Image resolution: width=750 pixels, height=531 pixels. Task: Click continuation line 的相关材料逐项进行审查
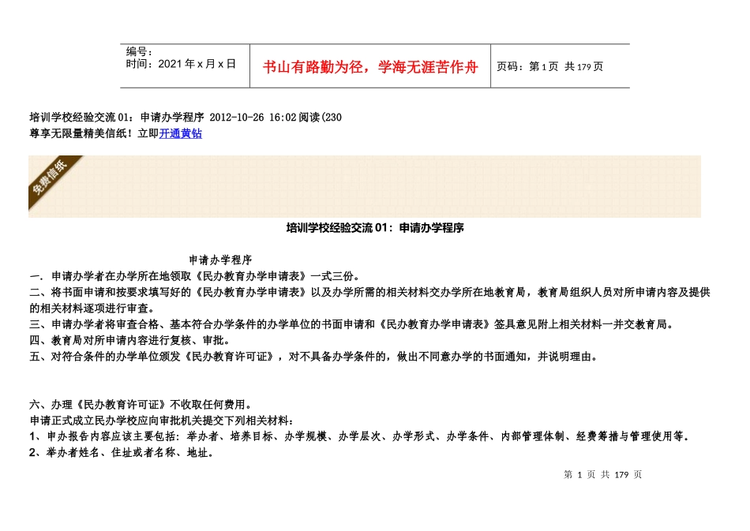click(92, 309)
